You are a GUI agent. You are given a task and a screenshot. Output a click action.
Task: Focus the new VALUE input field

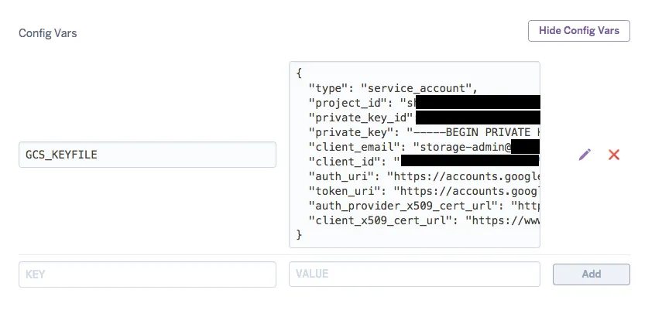coord(414,274)
